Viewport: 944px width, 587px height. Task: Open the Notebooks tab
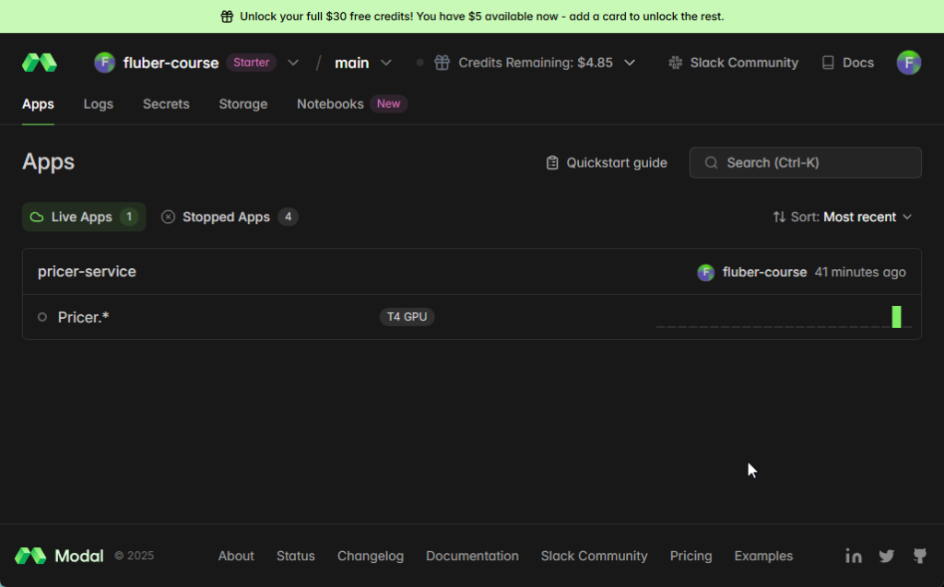[330, 104]
